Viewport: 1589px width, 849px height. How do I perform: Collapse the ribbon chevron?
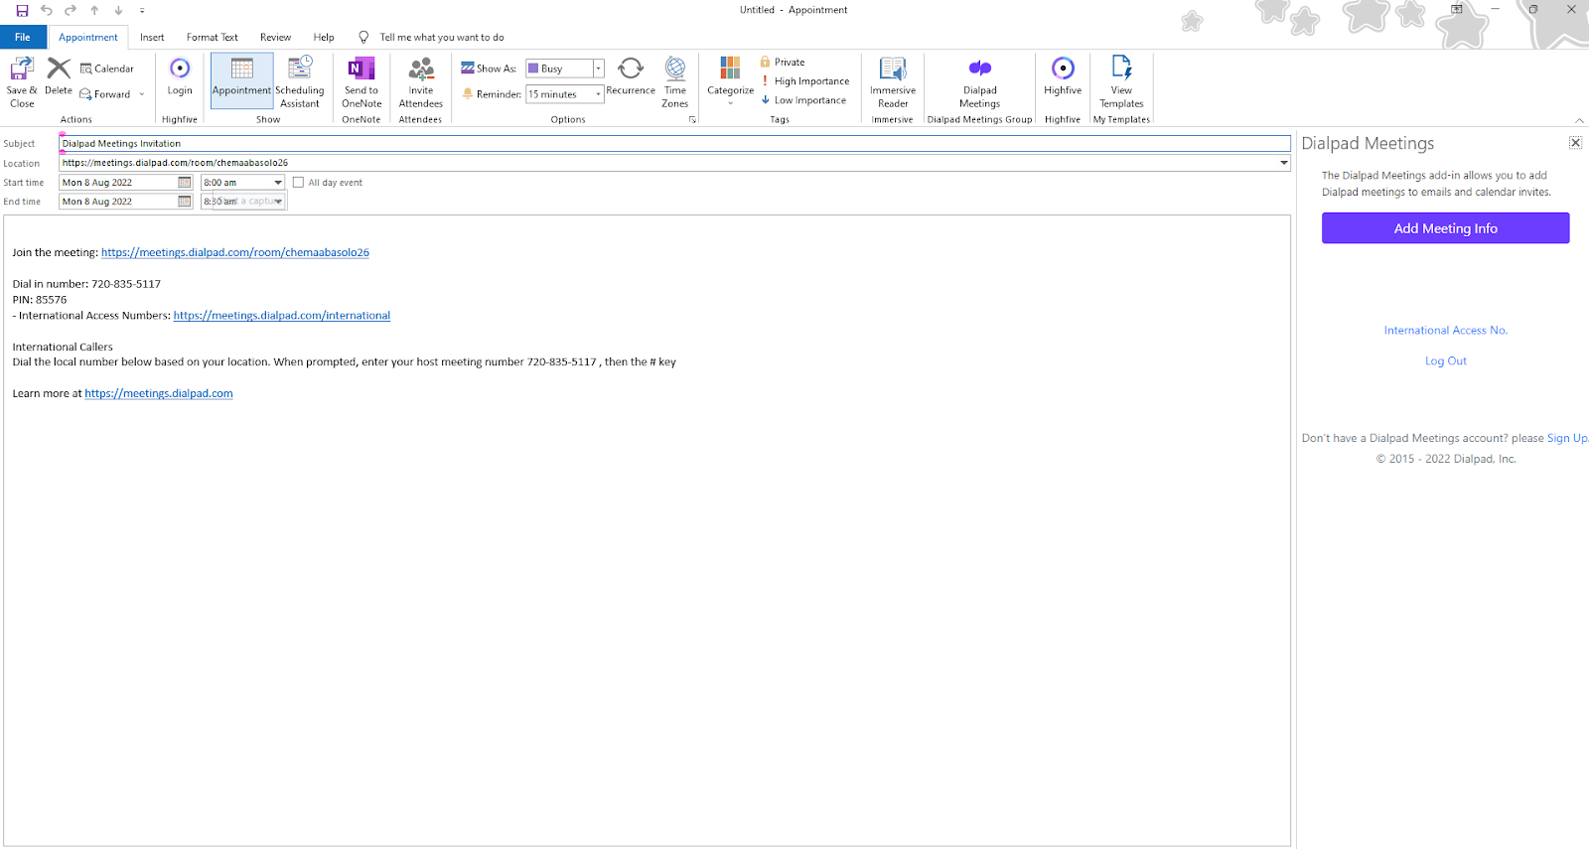coord(1579,120)
